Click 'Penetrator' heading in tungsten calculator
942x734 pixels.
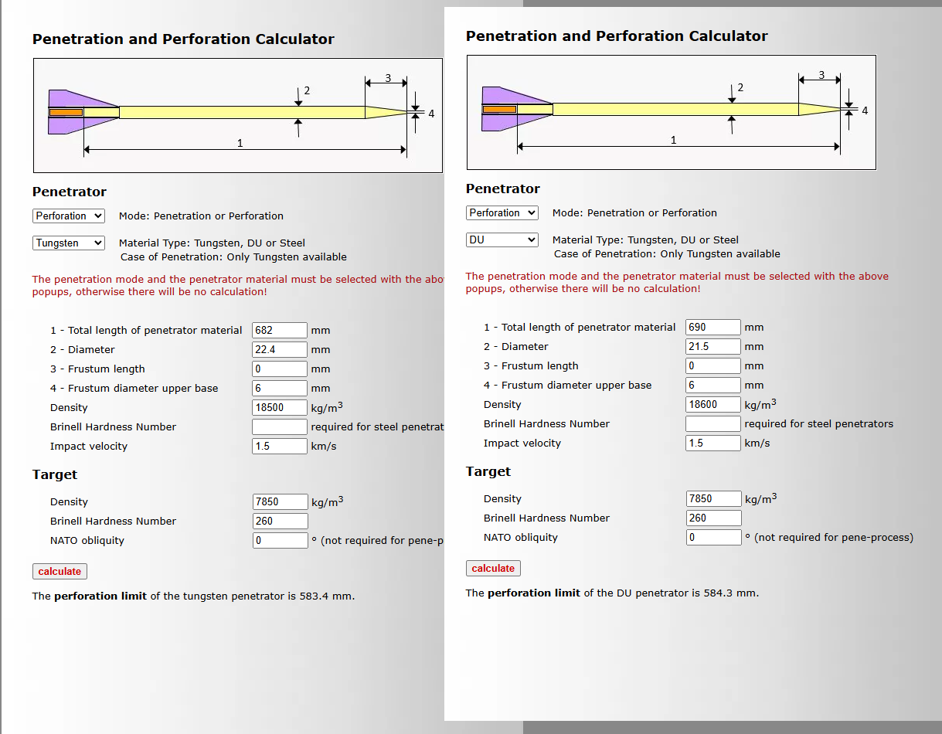(70, 192)
